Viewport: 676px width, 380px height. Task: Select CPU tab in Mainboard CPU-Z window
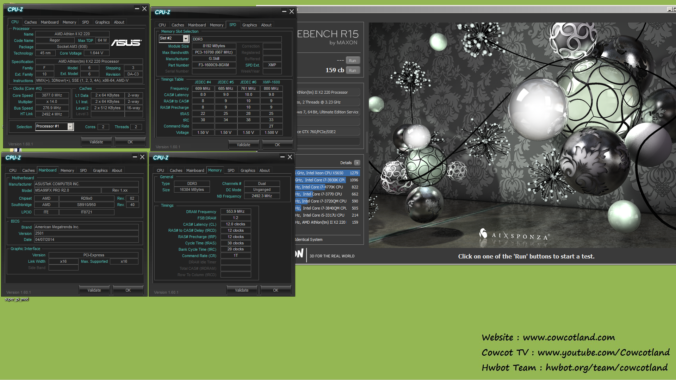(13, 170)
